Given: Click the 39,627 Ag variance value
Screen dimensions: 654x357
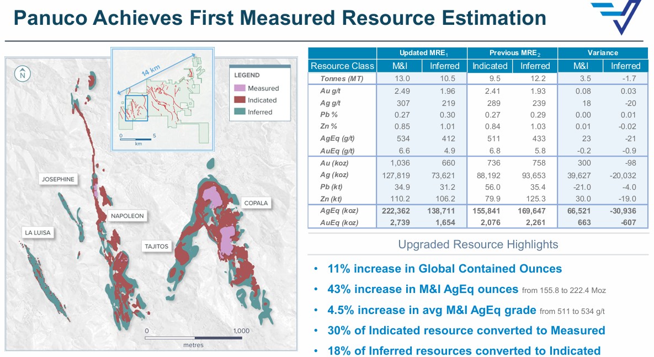Looking at the screenshot, I should [x=579, y=175].
